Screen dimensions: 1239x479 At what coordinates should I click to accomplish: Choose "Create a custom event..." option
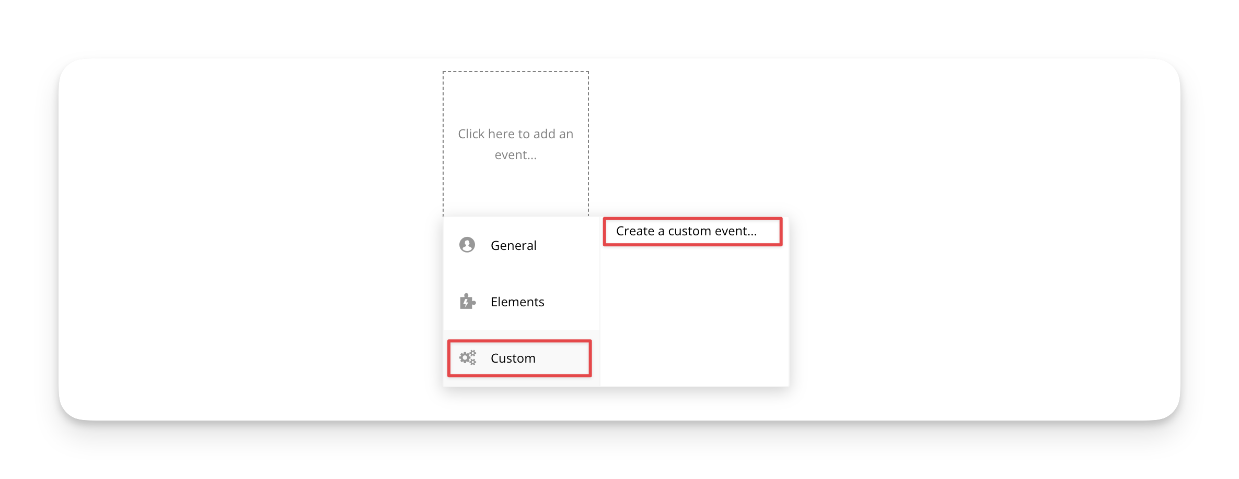(686, 231)
